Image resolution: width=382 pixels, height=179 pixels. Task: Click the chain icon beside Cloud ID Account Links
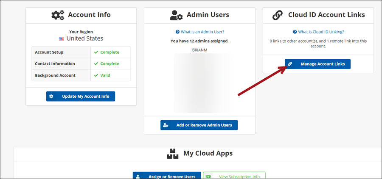[277, 15]
